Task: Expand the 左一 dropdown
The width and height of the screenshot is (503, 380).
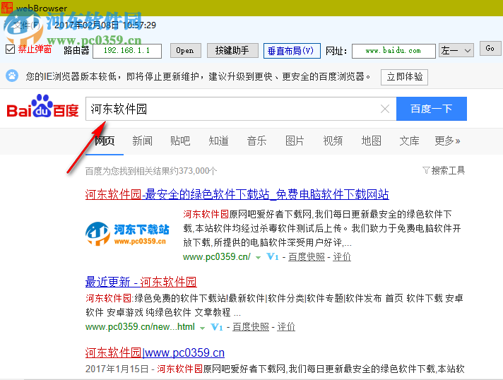Action: tap(456, 51)
